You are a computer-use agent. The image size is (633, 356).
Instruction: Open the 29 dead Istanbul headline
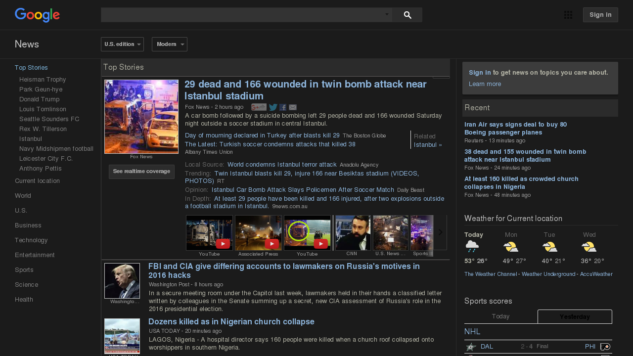306,90
